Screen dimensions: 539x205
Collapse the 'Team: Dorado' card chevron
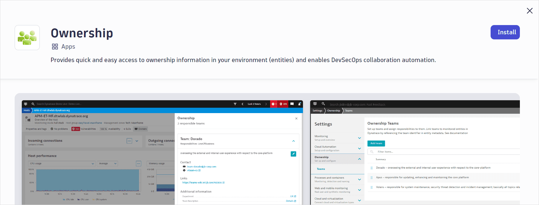[x=293, y=141]
